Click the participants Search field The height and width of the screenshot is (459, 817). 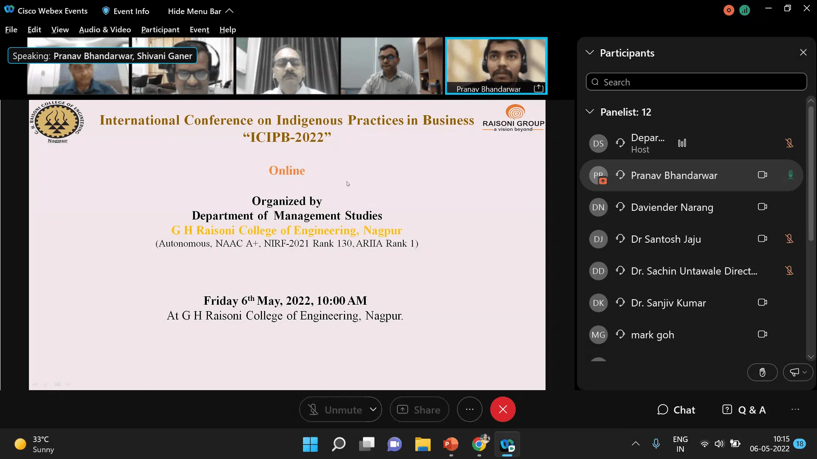pyautogui.click(x=696, y=82)
